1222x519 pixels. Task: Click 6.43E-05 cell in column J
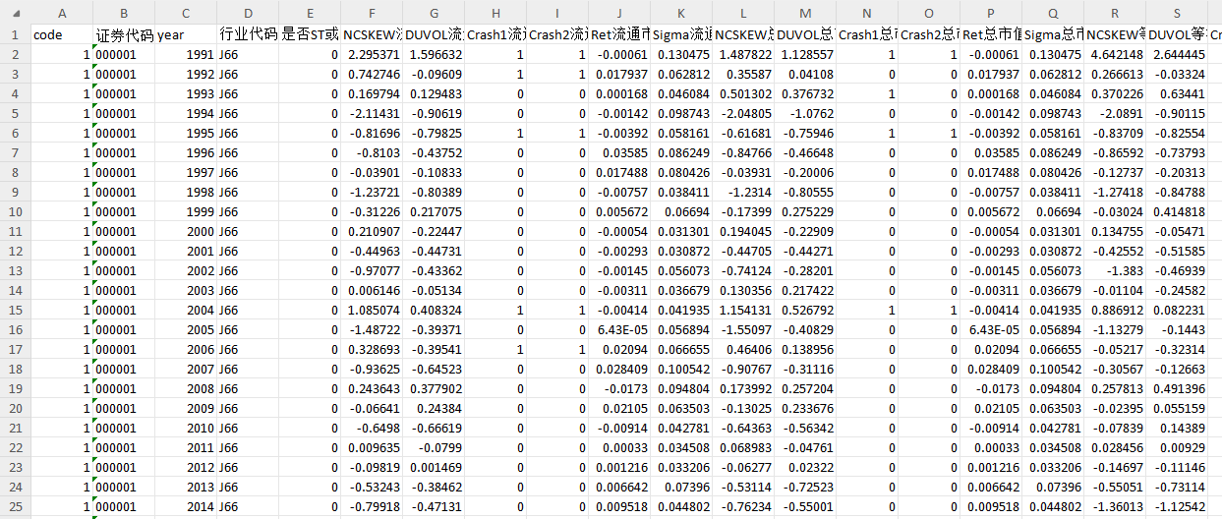(619, 329)
